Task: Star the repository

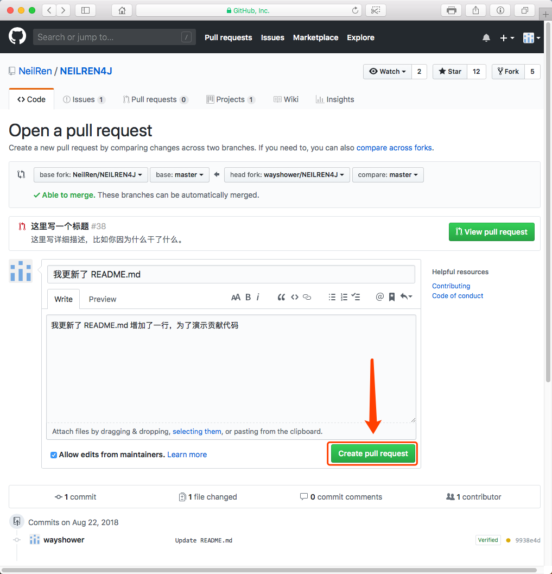Action: point(450,72)
